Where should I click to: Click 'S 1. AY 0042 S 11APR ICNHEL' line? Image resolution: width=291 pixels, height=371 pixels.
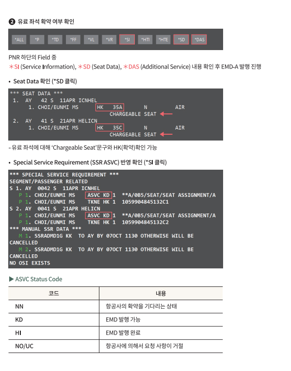point(54,188)
